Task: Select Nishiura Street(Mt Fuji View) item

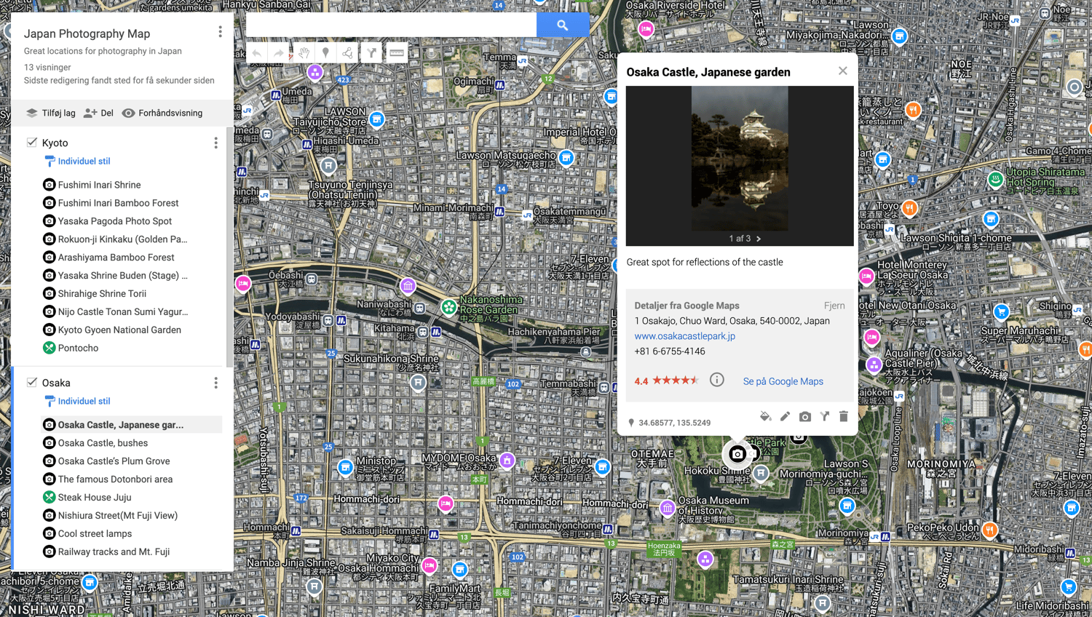Action: (x=118, y=515)
